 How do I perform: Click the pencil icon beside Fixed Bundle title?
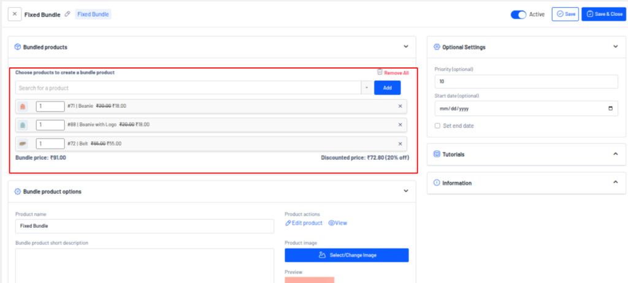pyautogui.click(x=67, y=14)
